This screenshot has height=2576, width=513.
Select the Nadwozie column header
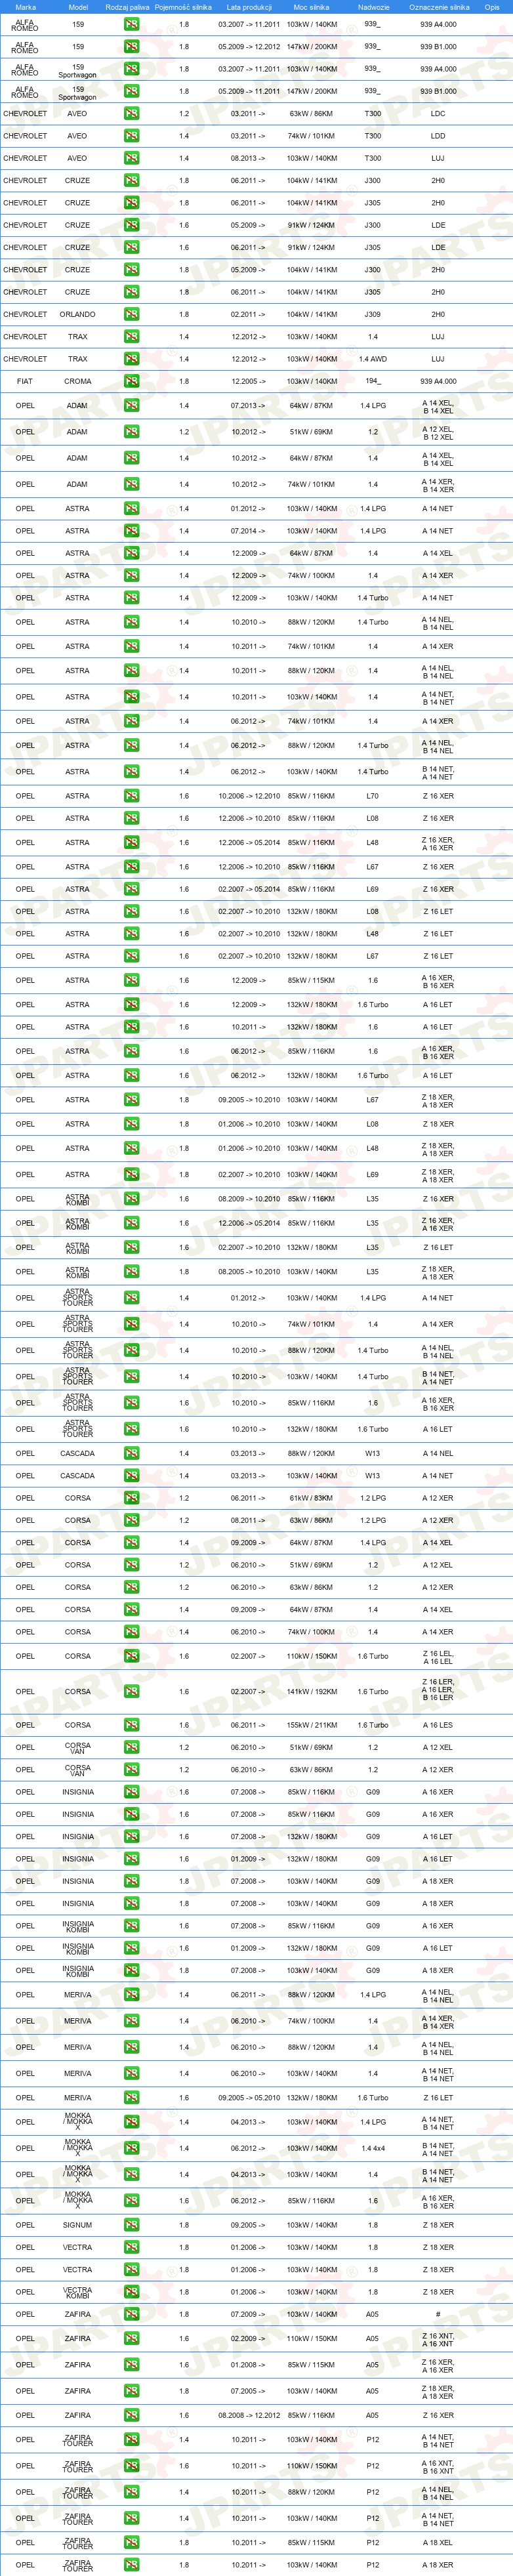tap(373, 7)
